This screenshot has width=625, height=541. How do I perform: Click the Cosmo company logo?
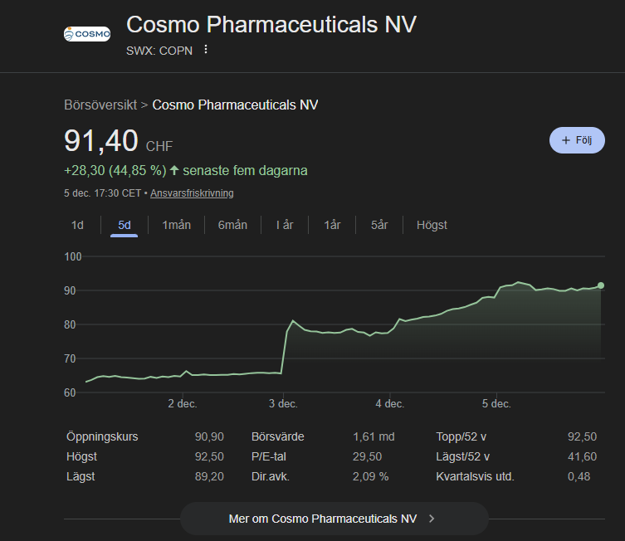coord(87,34)
